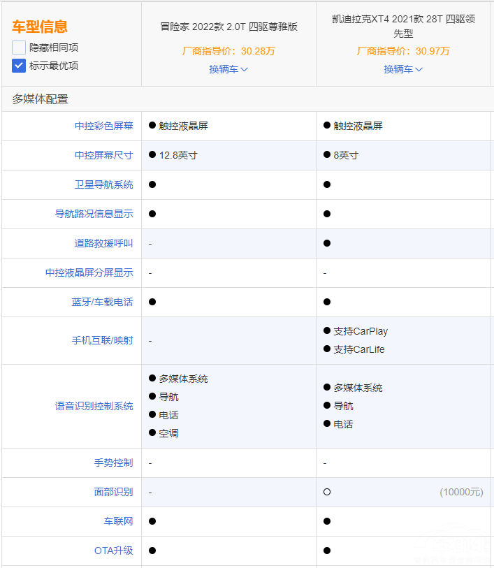Click 导航路况信息显示 row label
Screen dimensions: 494x568
94,214
